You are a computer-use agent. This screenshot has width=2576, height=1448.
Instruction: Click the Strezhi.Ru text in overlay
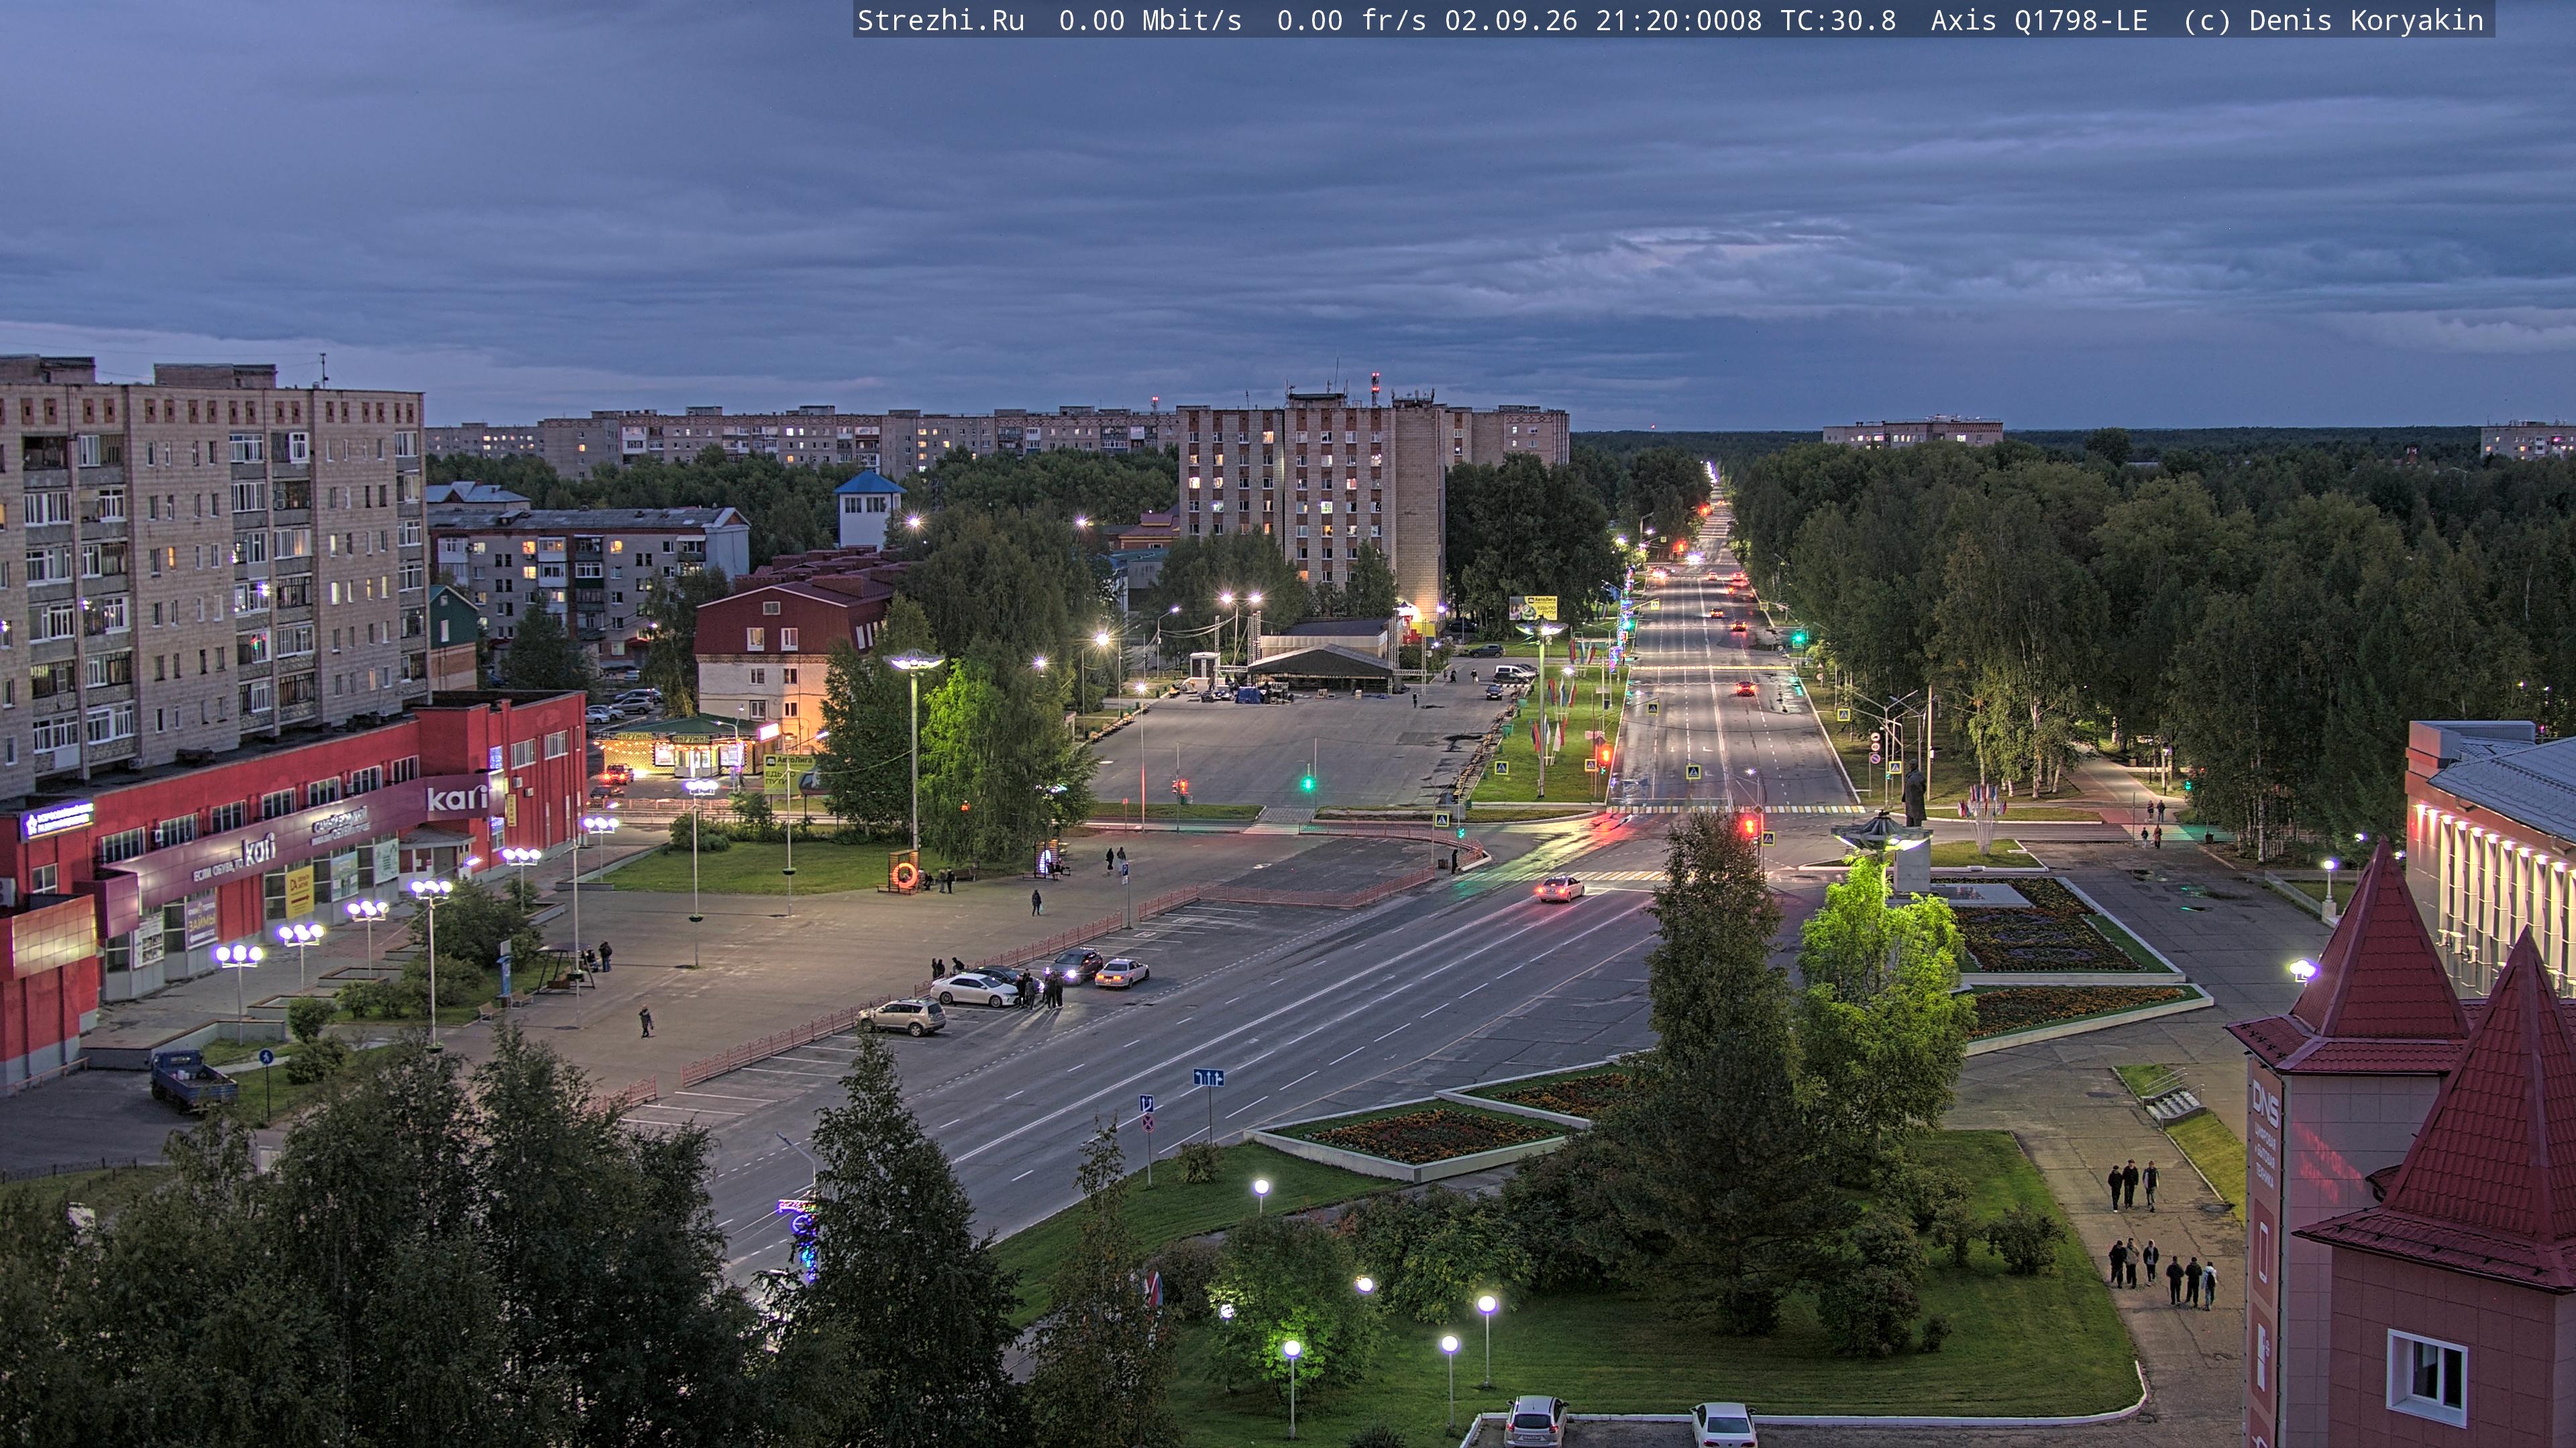pyautogui.click(x=941, y=20)
